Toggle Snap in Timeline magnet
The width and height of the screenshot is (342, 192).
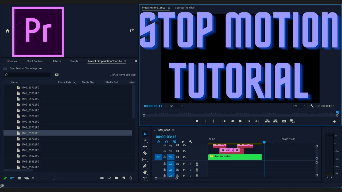coord(166,142)
